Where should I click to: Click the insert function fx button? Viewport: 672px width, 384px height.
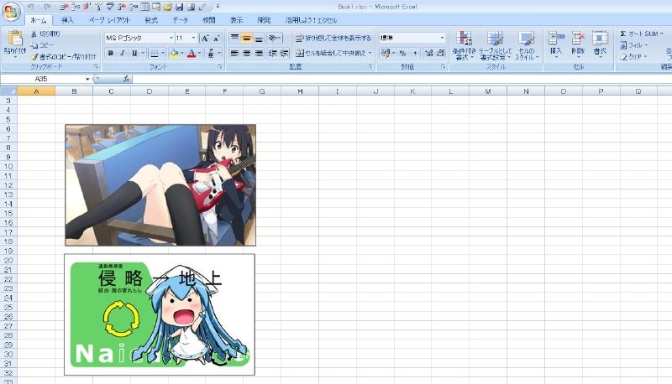[127, 79]
